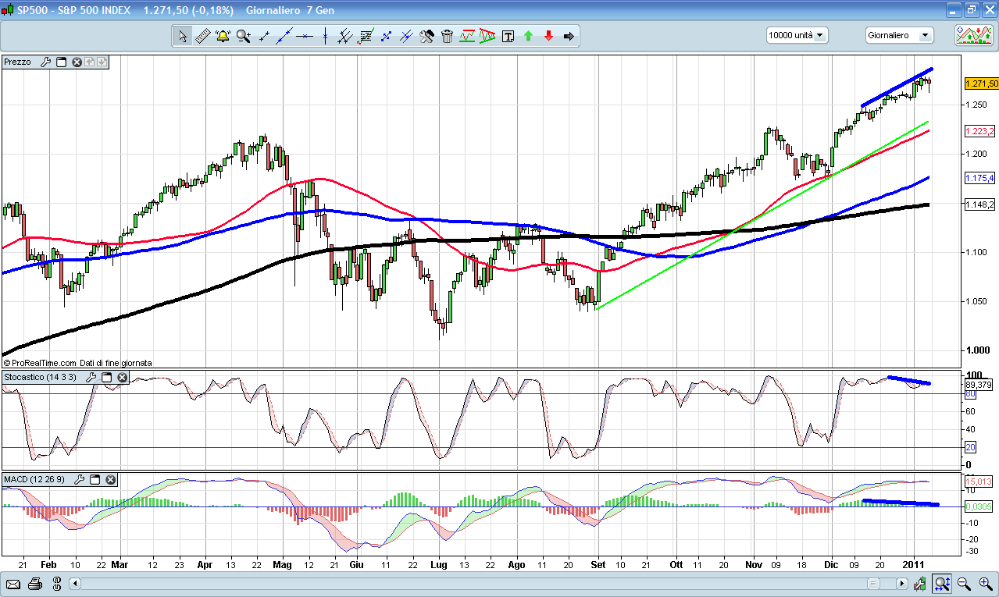
Task: Open Prezzo panel settings wrench
Action: (x=45, y=62)
